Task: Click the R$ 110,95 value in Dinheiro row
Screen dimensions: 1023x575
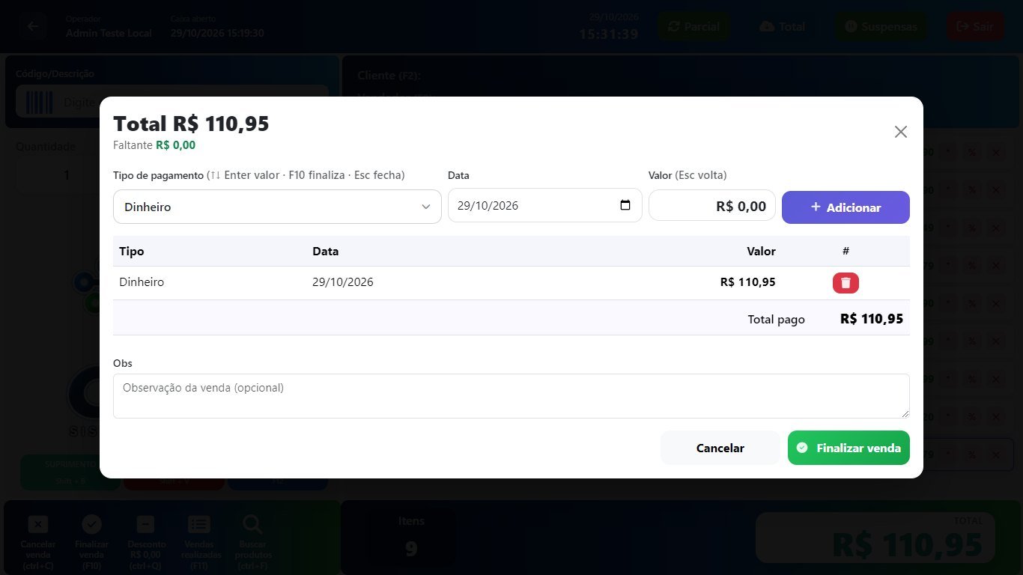Action: point(747,282)
